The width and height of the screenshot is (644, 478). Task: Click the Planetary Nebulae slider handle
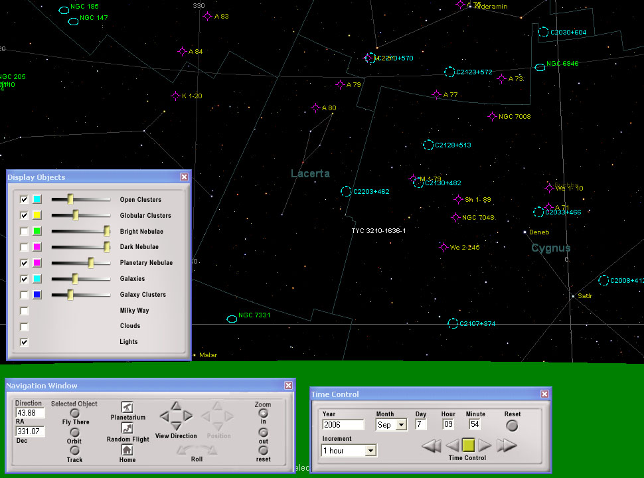coord(91,263)
